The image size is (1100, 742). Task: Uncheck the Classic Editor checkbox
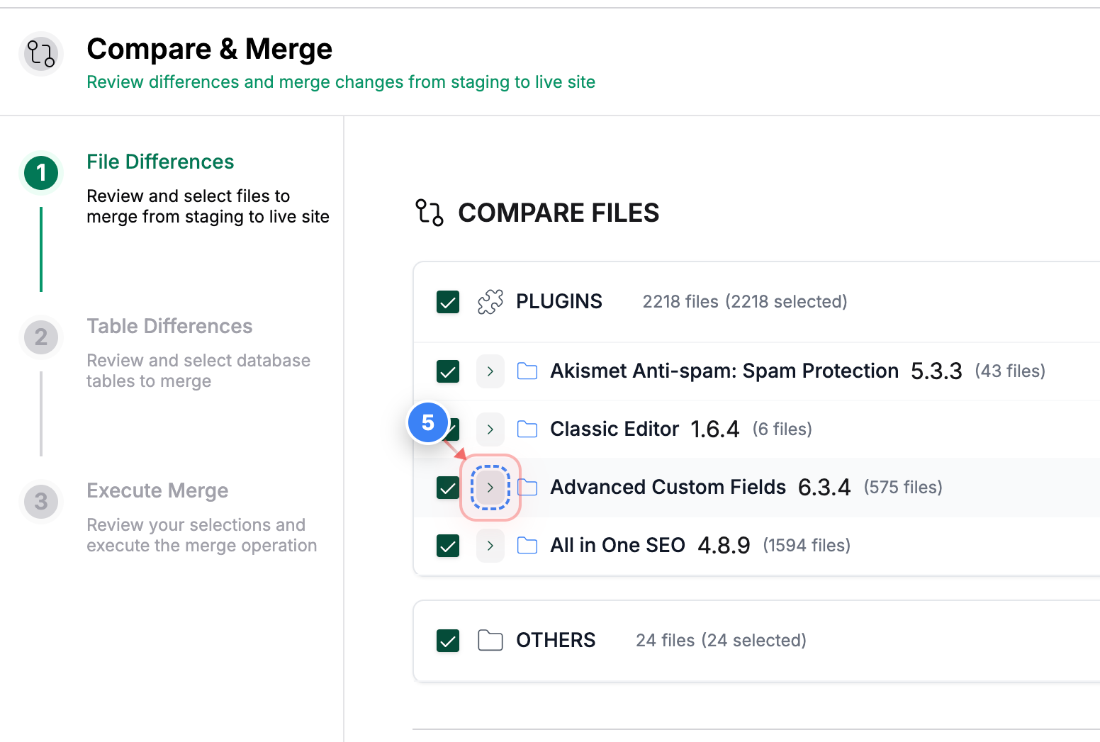tap(448, 429)
